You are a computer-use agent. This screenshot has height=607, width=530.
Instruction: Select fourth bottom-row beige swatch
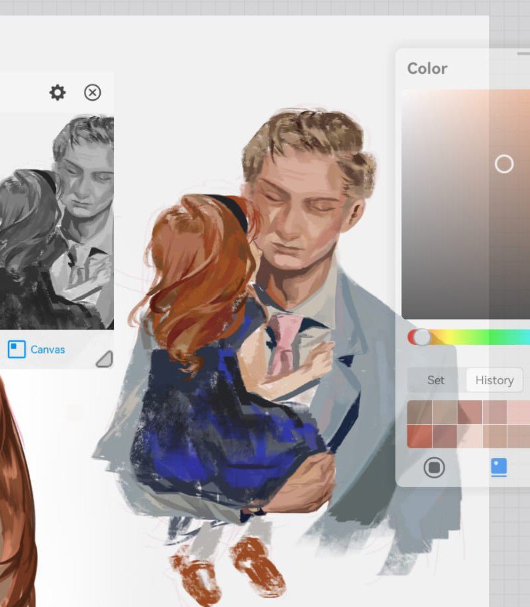pos(495,436)
